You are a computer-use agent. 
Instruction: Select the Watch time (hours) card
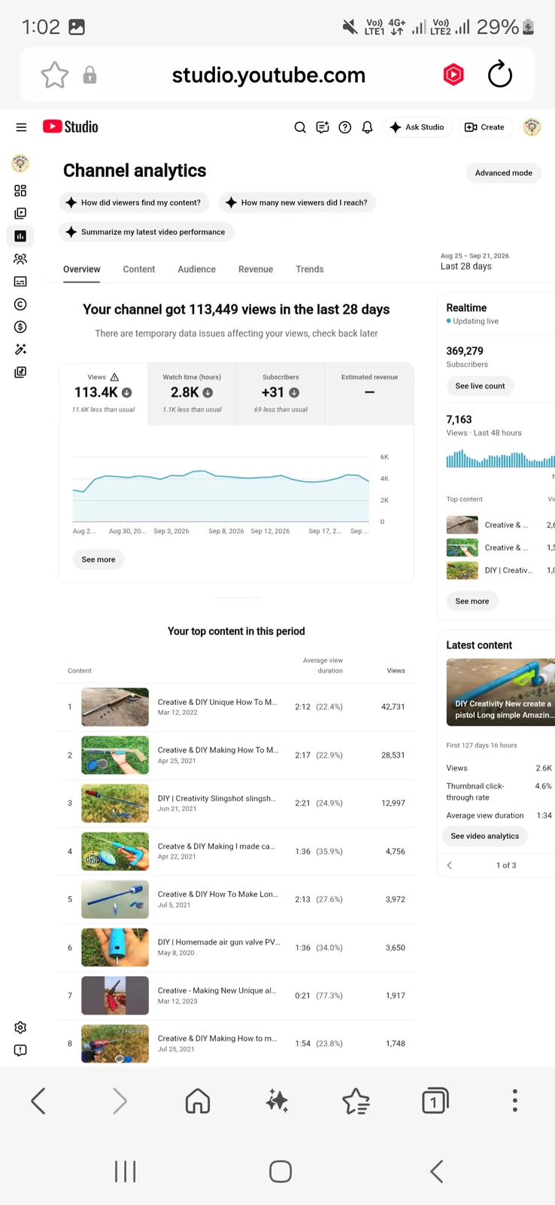click(x=192, y=394)
